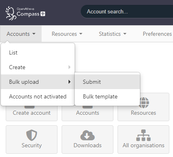The image size is (173, 157).
Task: Click the All organisations hierarchy icon
Action: click(143, 135)
